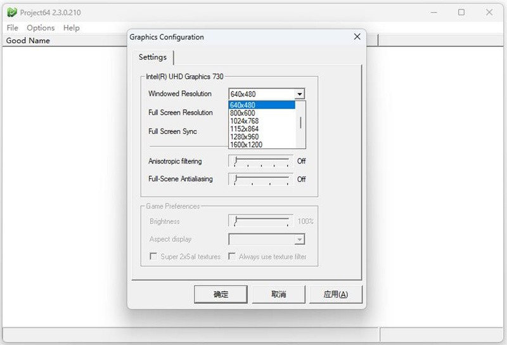Open the Options menu
Viewport: 507px width, 345px height.
pyautogui.click(x=41, y=28)
